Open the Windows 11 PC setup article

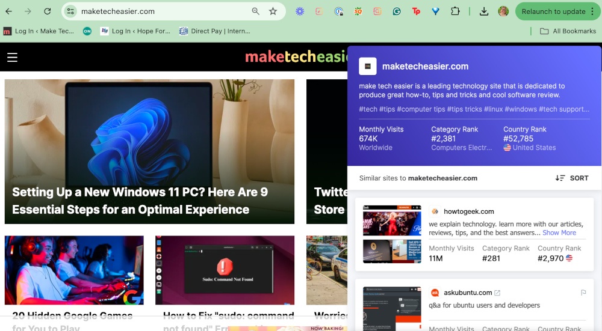pyautogui.click(x=149, y=151)
